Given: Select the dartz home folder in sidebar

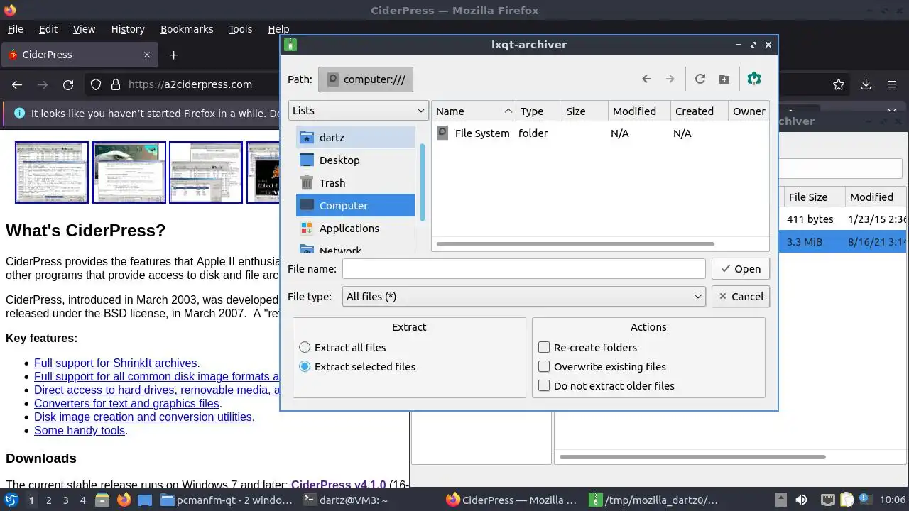Looking at the screenshot, I should coord(355,138).
